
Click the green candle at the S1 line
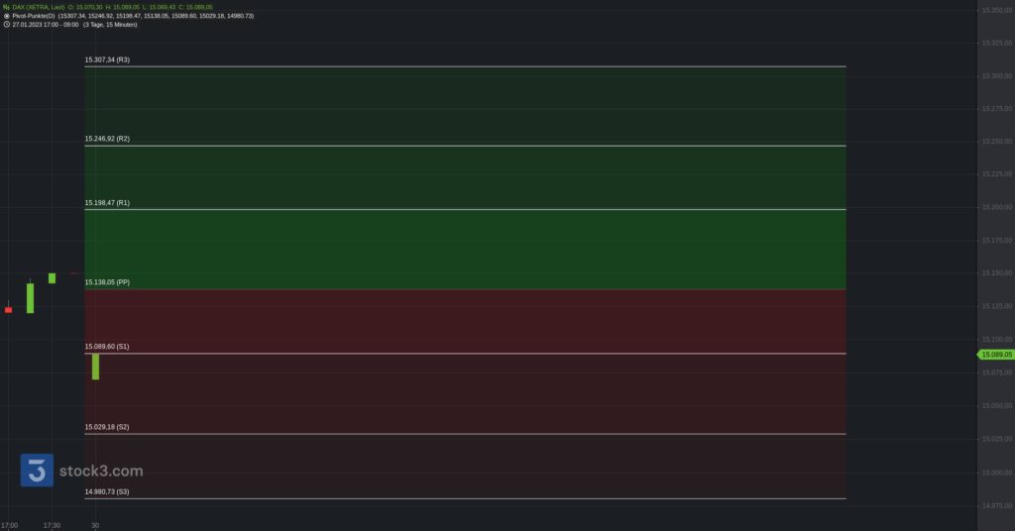tap(96, 367)
